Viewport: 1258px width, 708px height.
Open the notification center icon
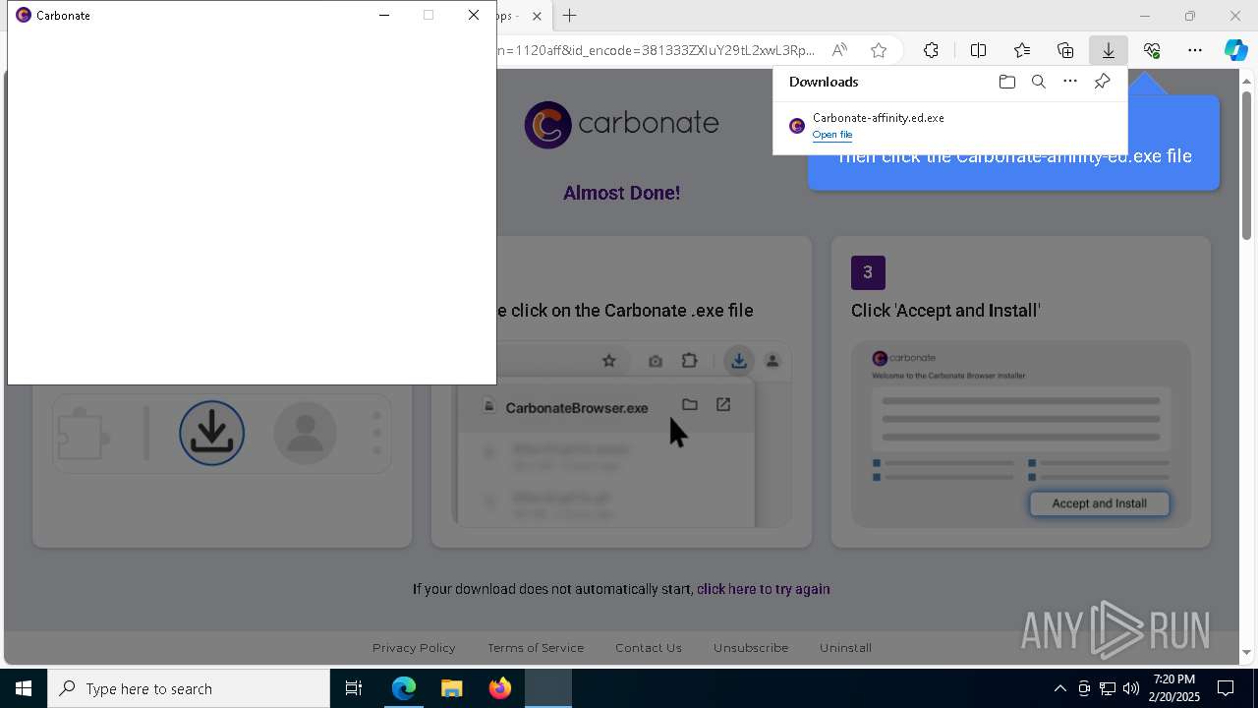pos(1226,688)
